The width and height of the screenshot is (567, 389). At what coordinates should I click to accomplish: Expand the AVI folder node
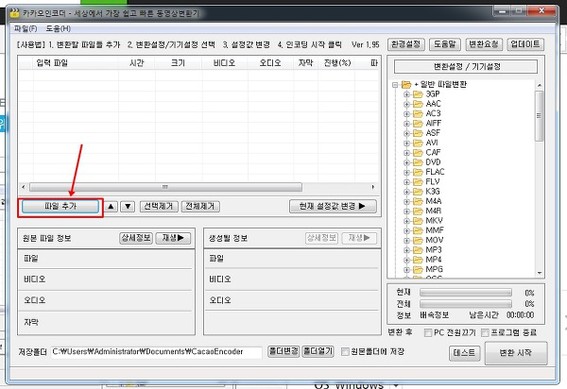[406, 144]
